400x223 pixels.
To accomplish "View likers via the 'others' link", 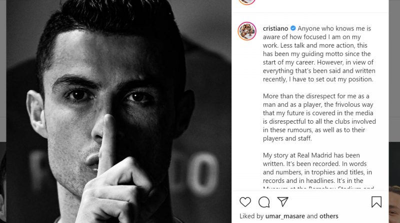I will (329, 216).
